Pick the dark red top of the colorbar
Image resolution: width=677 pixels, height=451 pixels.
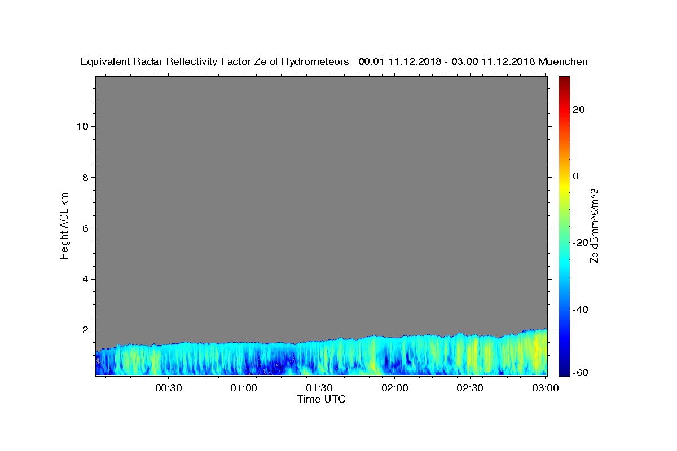564,80
